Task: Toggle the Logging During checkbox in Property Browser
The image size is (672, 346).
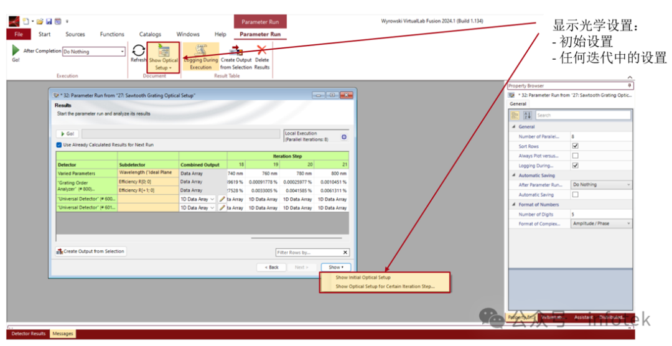Action: [x=575, y=166]
